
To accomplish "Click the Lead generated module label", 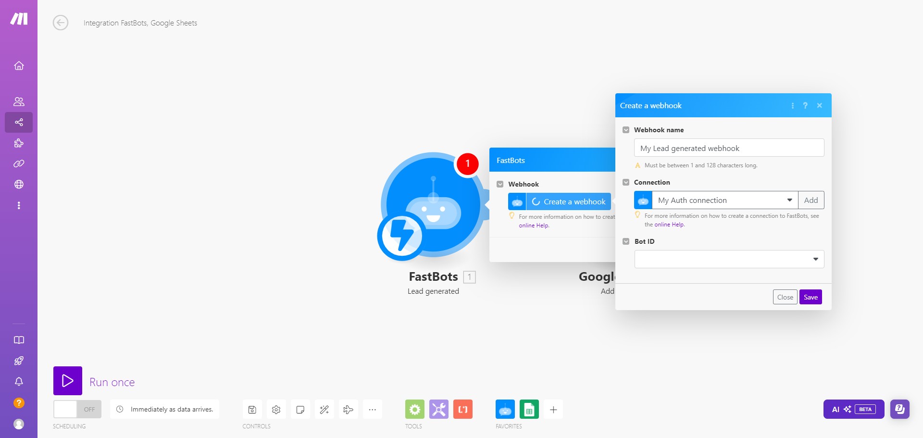I will pos(433,291).
